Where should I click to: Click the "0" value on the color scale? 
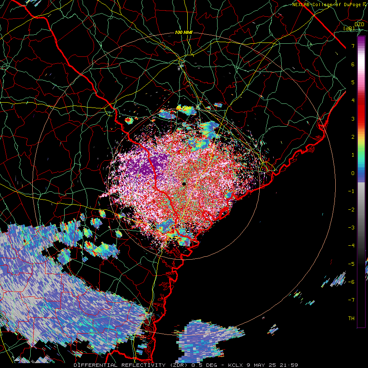353,173
